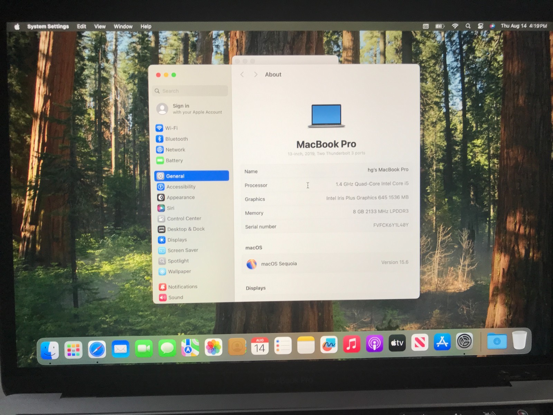Open Wallpaper settings
The height and width of the screenshot is (415, 553).
coord(179,271)
